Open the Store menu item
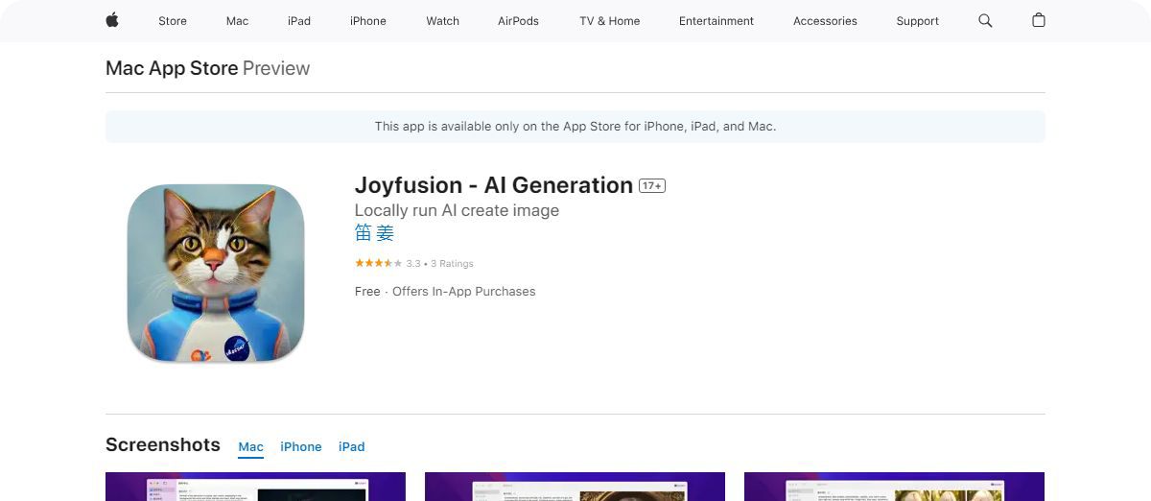Screen dimensions: 1151x501 point(173,21)
